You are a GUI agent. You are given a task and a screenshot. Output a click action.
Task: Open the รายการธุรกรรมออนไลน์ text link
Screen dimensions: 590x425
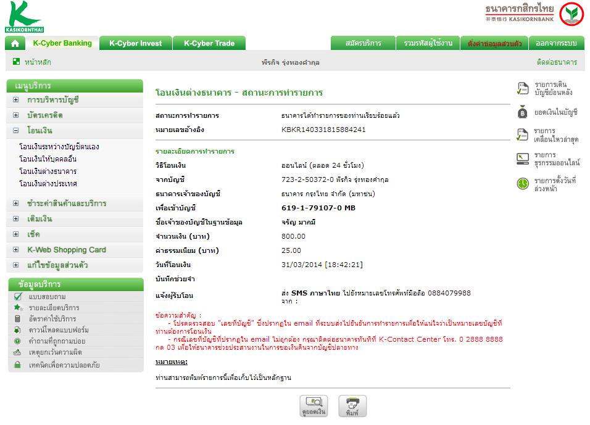[x=557, y=159]
